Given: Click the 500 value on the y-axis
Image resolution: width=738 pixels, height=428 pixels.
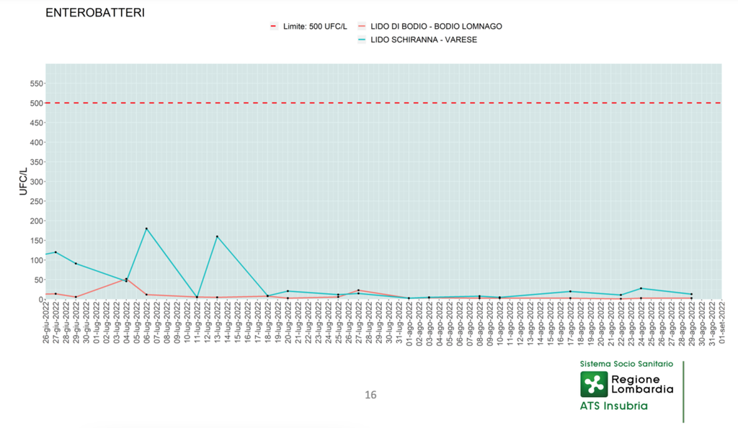Looking at the screenshot, I should click(35, 103).
